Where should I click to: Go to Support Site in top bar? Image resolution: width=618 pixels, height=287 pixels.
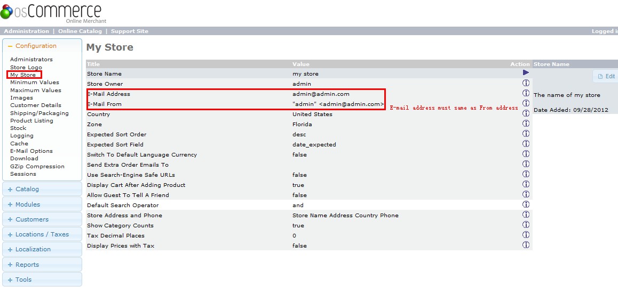click(130, 31)
